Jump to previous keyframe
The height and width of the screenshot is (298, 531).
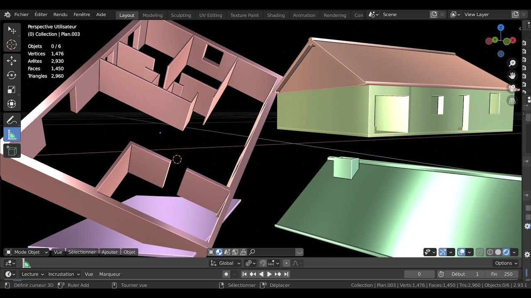pyautogui.click(x=253, y=274)
